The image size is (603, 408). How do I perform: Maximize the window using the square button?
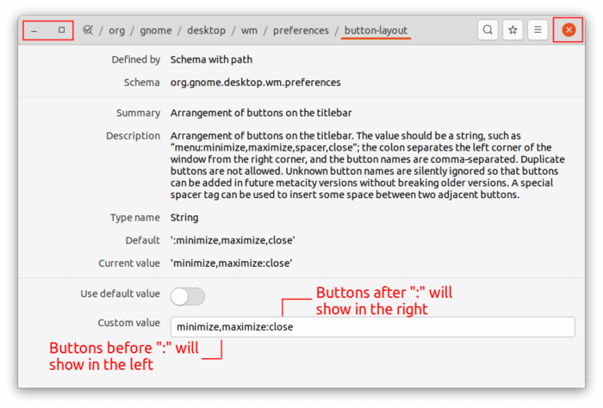coord(61,30)
